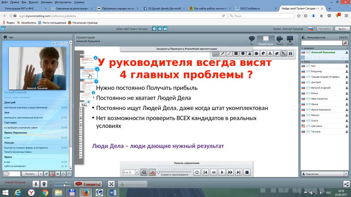The height and width of the screenshot is (197, 351).
Task: Click the rectangular selection tool
Action: point(216,54)
